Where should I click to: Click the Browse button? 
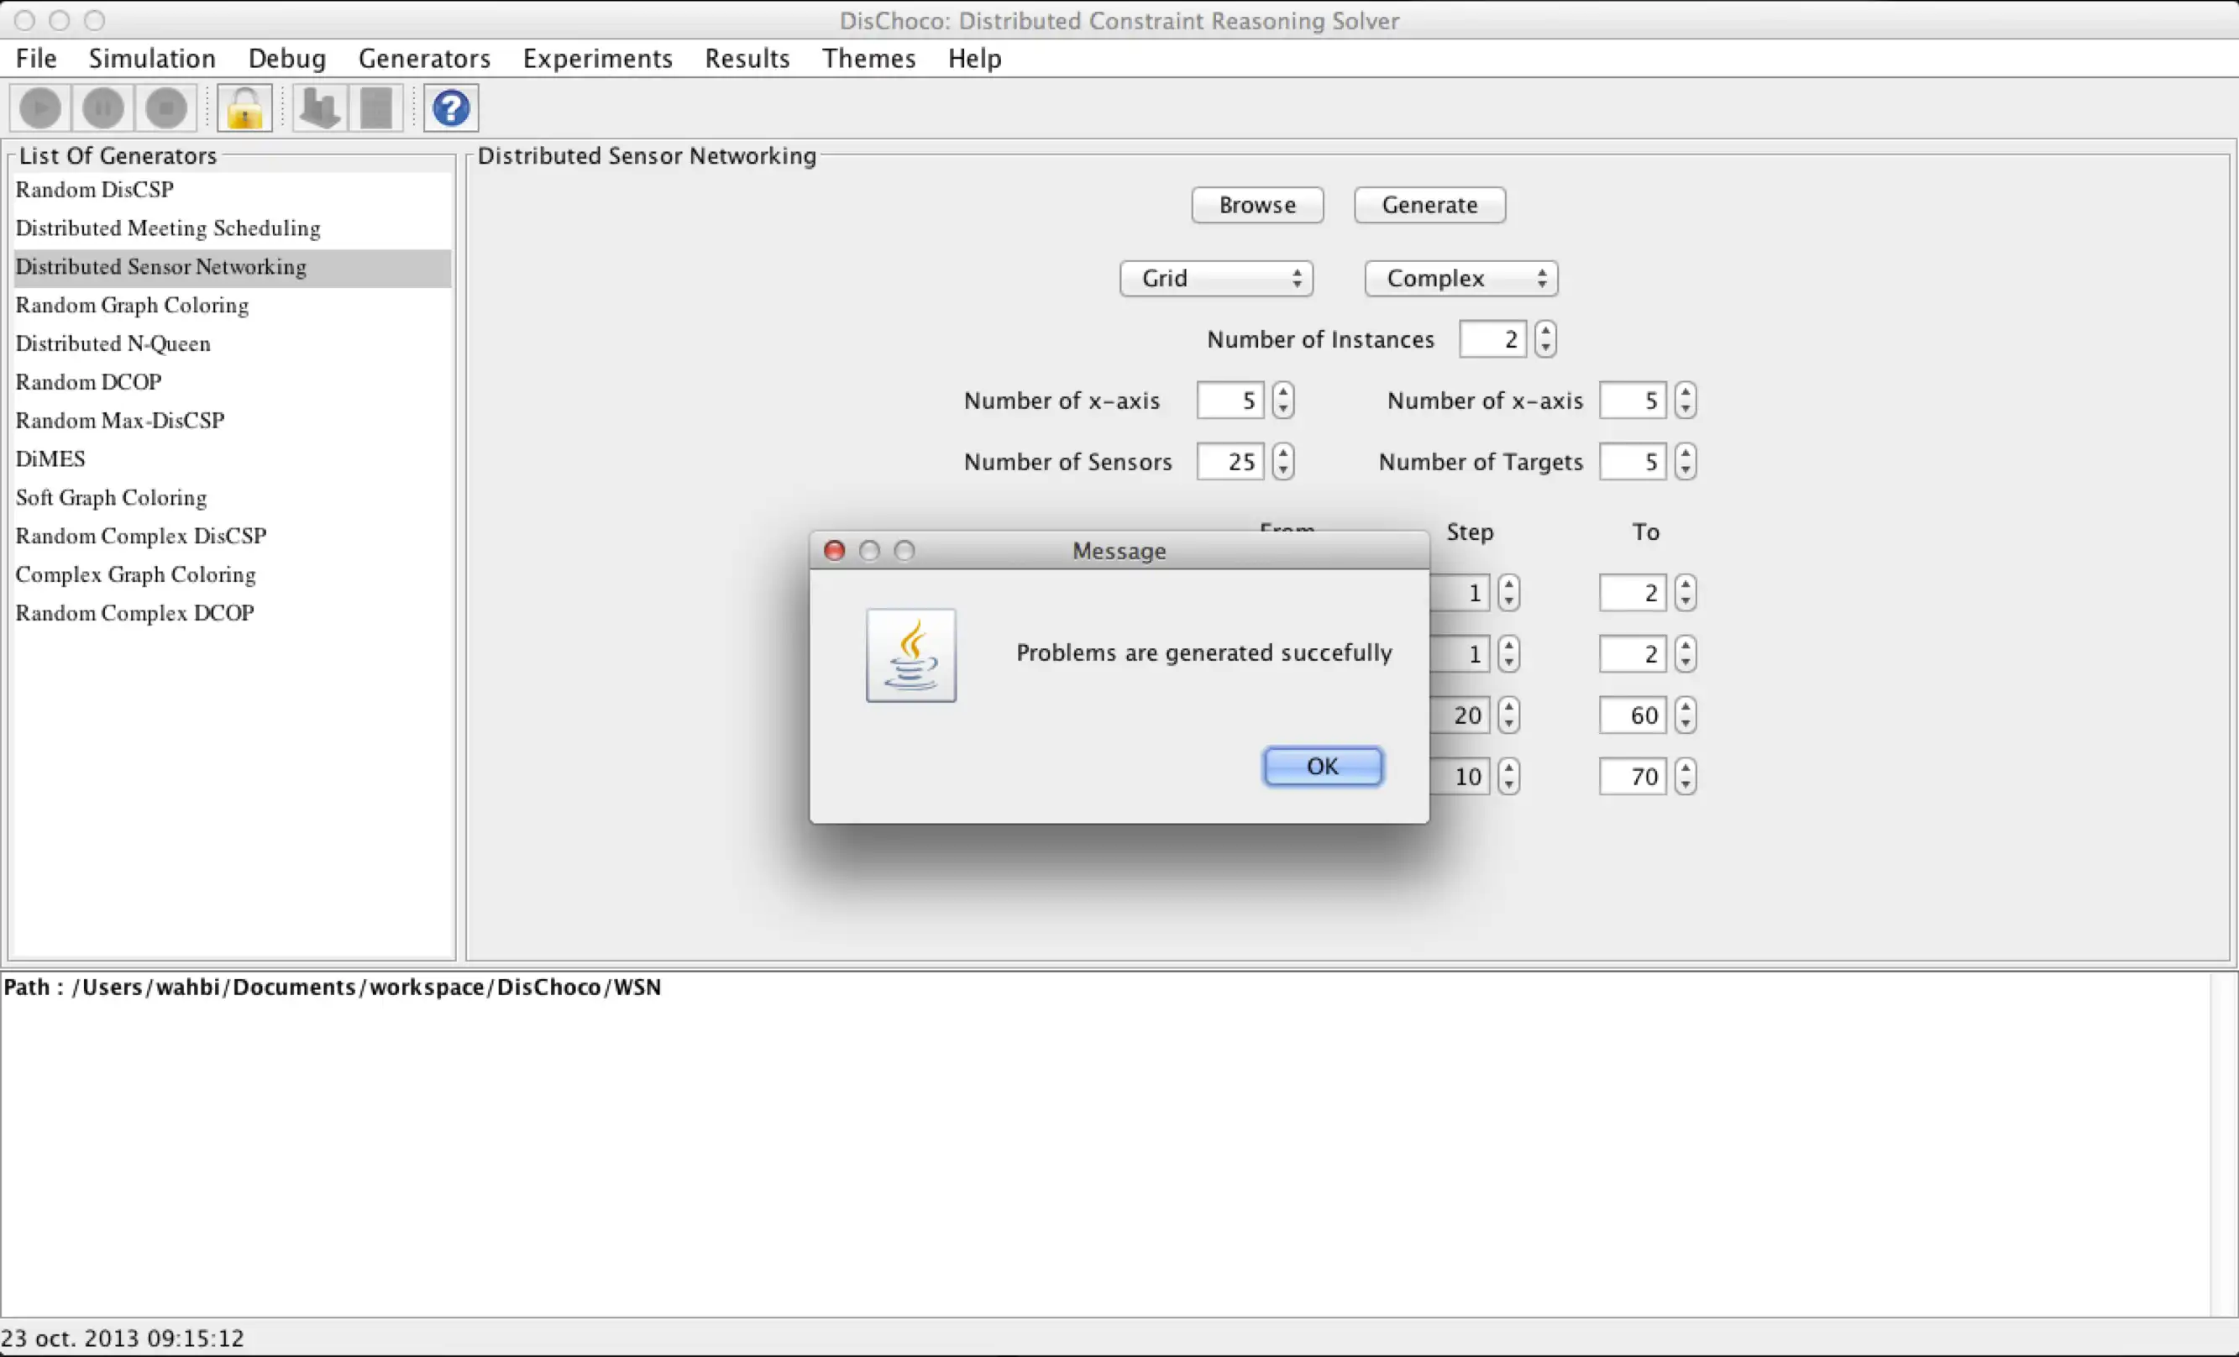click(1256, 204)
